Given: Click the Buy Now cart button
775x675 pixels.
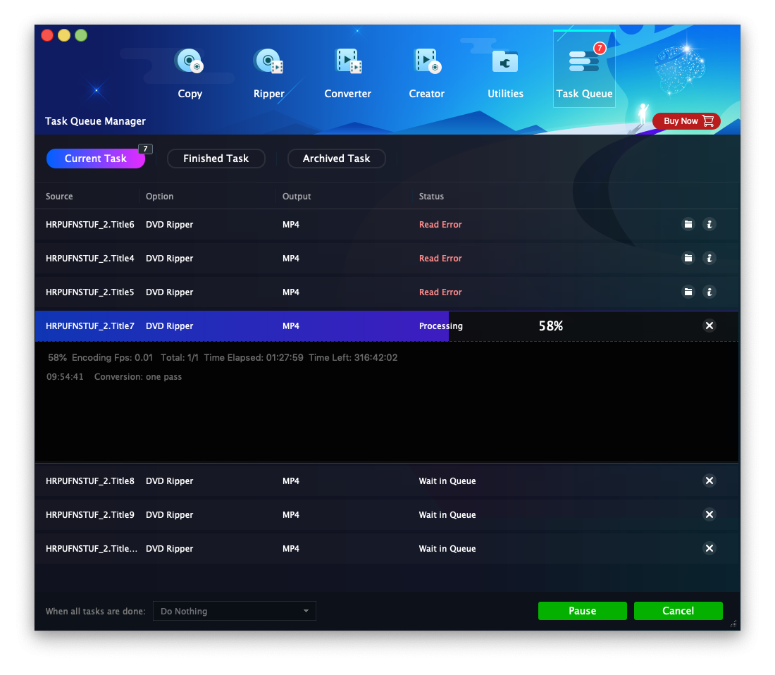Looking at the screenshot, I should [x=686, y=121].
